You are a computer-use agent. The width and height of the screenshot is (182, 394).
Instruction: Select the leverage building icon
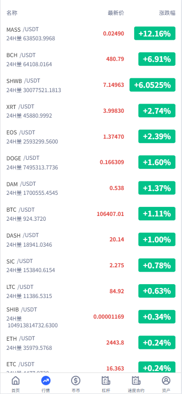click(106, 381)
